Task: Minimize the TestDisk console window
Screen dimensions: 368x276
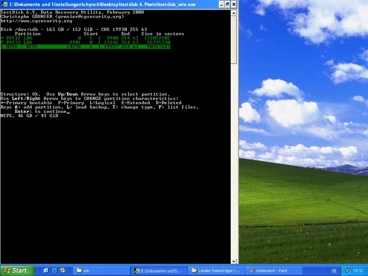Action: (221, 4)
